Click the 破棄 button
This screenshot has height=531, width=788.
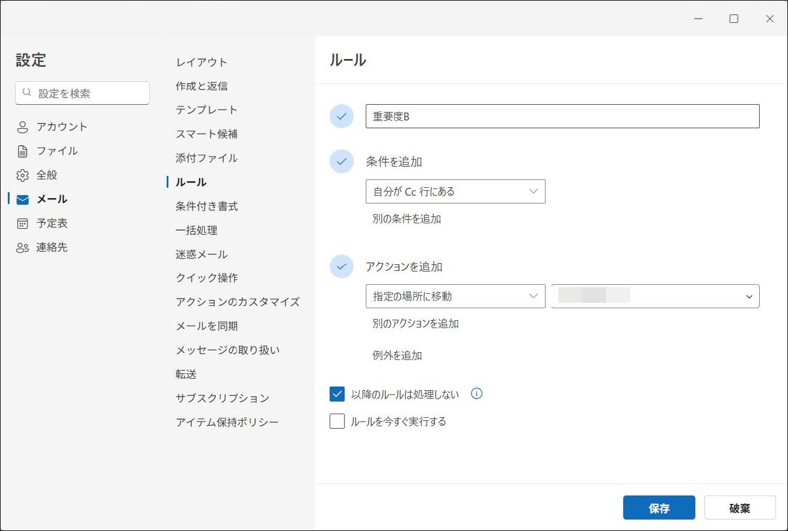coord(739,508)
